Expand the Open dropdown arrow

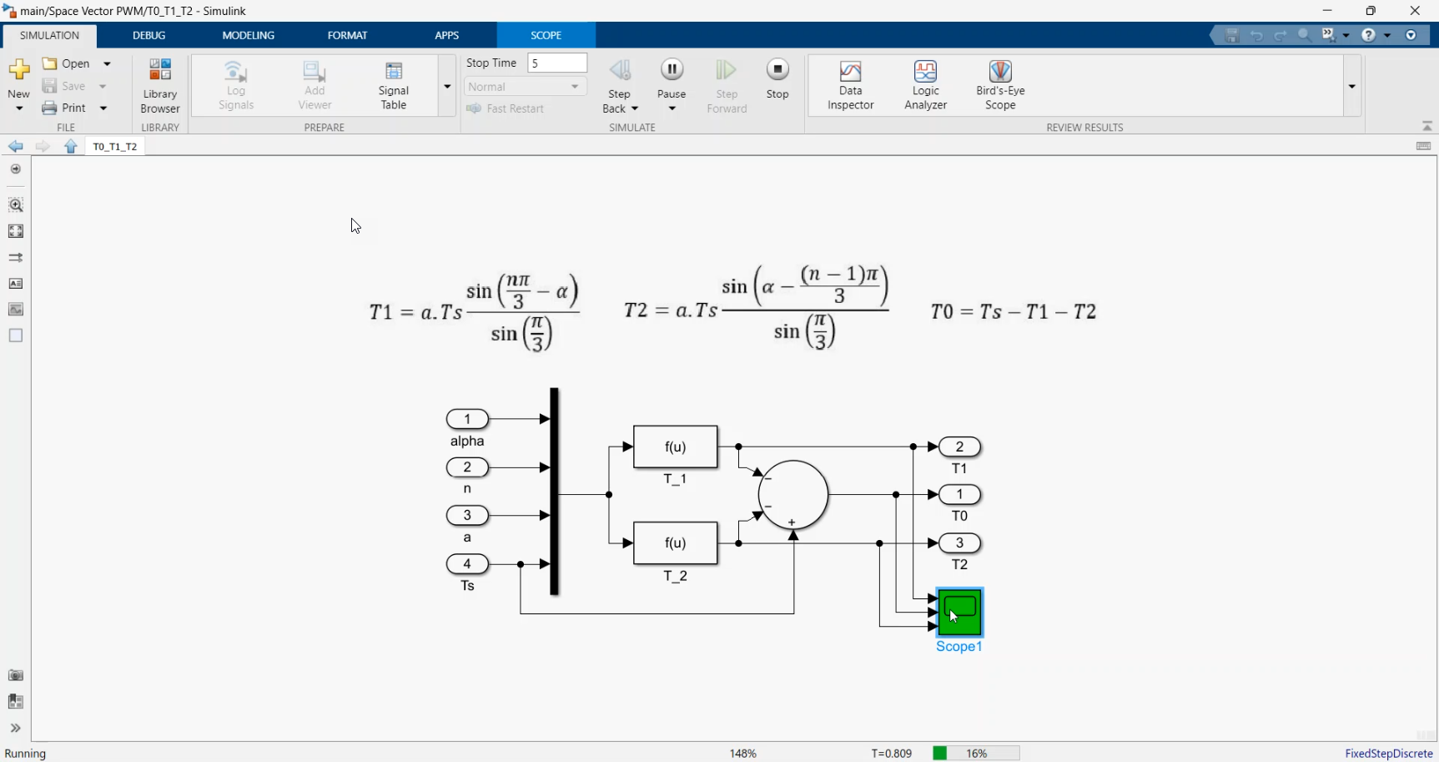click(107, 63)
